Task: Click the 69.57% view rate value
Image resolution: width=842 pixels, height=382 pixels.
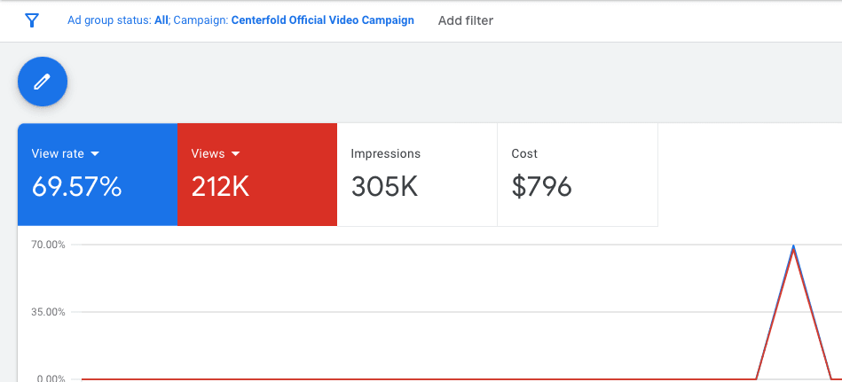Action: point(77,187)
